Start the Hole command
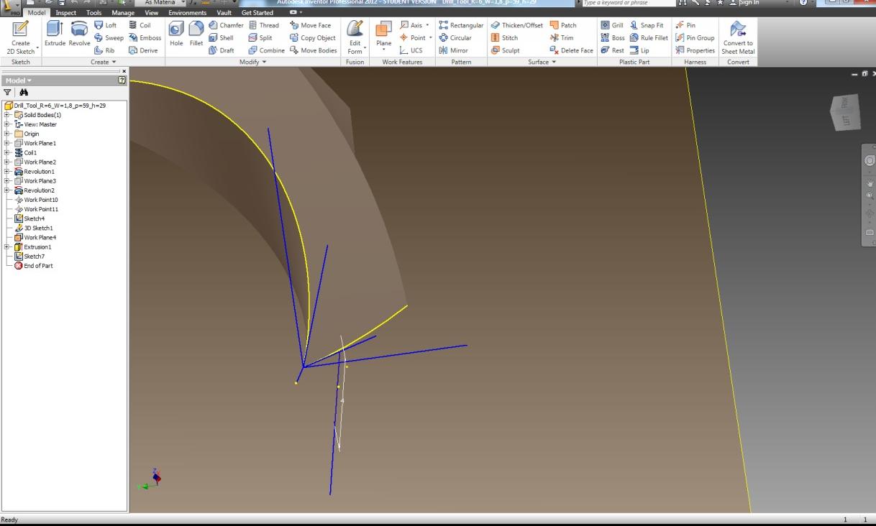876x526 pixels. coord(176,34)
